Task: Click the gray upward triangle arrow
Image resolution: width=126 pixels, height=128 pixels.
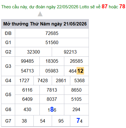Action: click(40, 14)
